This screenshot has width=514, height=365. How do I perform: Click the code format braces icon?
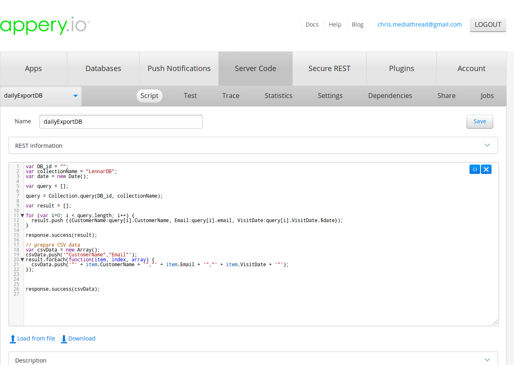474,169
